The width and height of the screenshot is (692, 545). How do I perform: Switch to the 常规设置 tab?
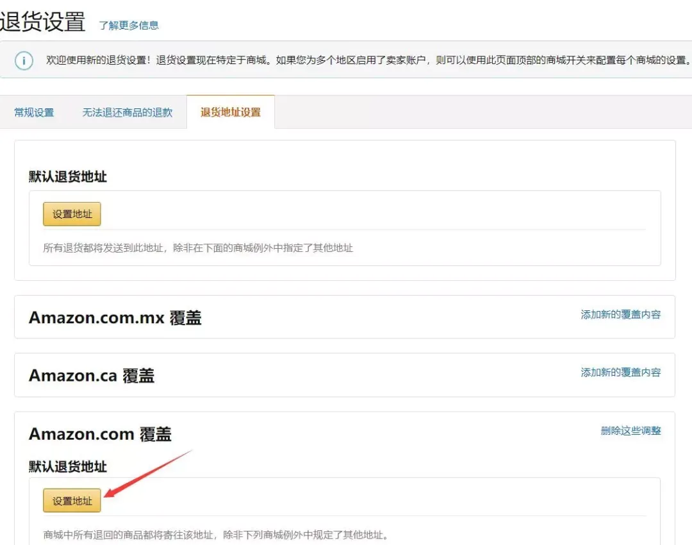pos(34,113)
